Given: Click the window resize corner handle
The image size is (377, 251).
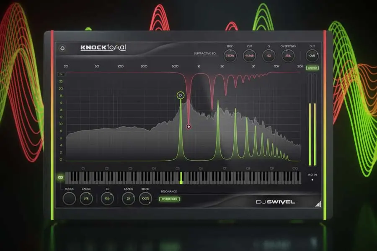Looking at the screenshot, I should pos(318,204).
